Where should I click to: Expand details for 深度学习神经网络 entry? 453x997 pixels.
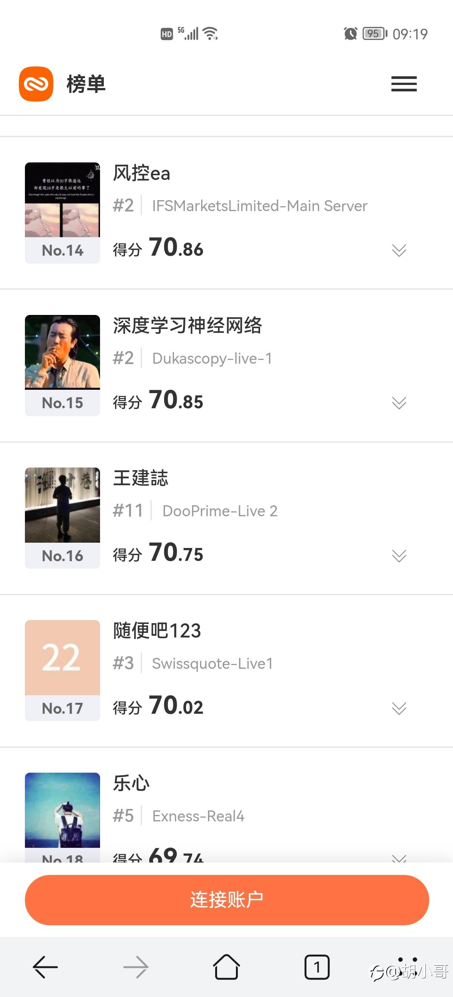(x=399, y=403)
